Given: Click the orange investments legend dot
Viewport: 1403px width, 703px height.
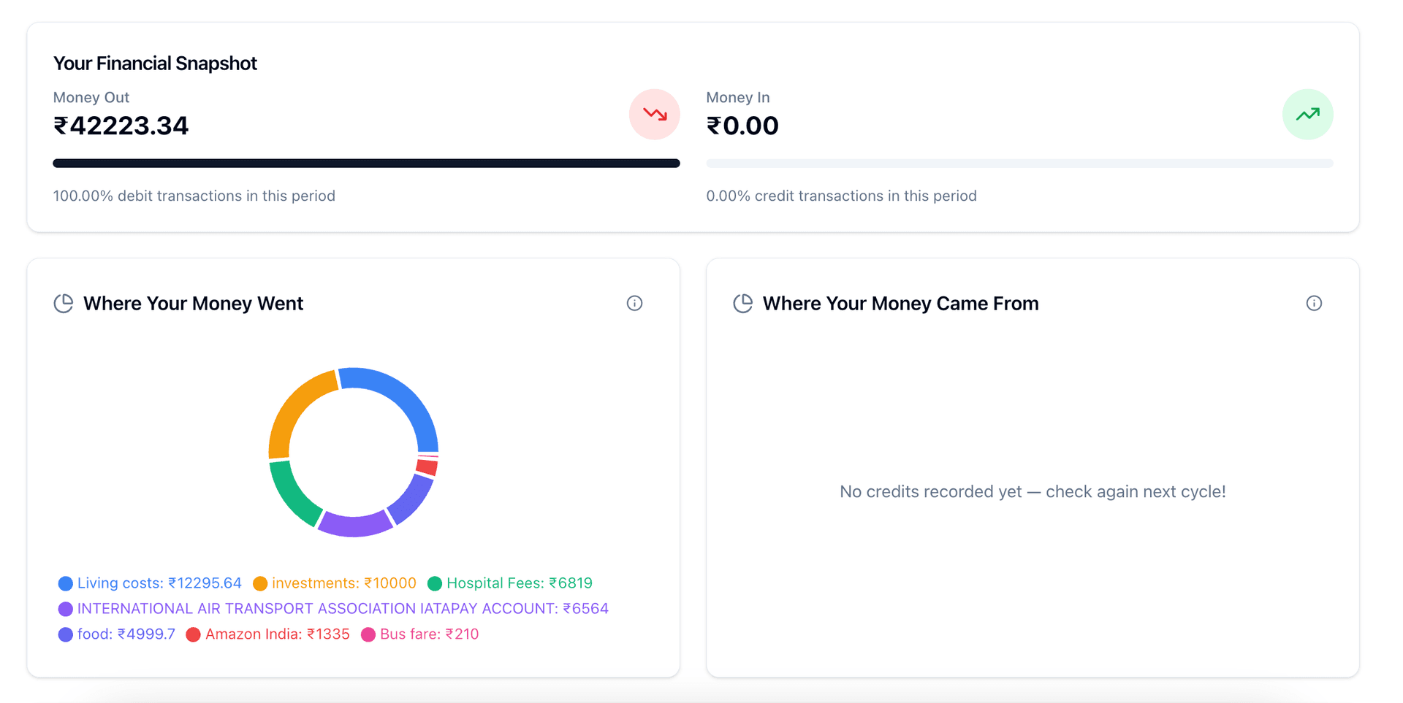Looking at the screenshot, I should click(x=260, y=583).
